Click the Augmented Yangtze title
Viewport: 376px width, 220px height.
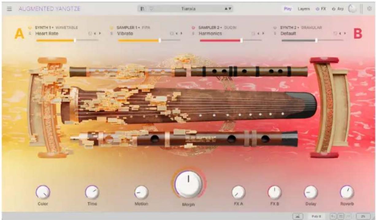(x=49, y=9)
